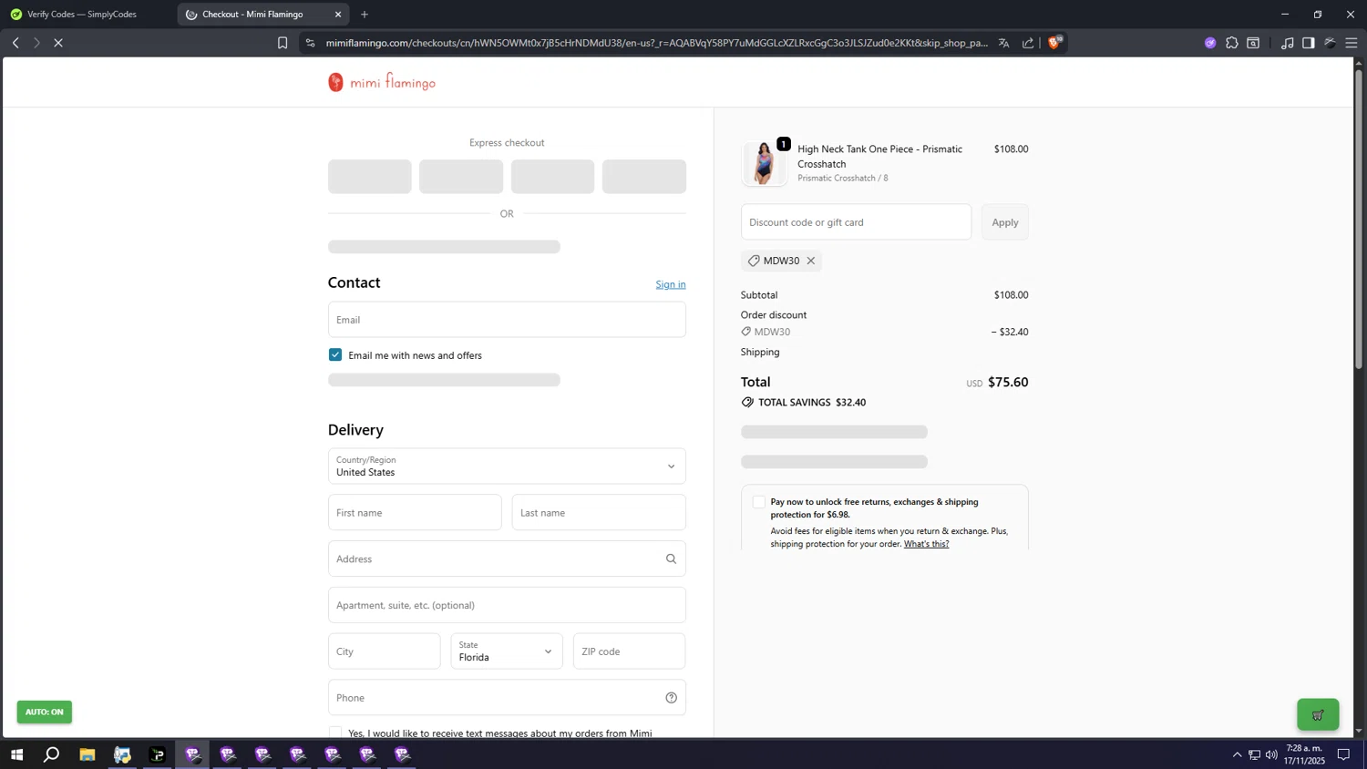This screenshot has width=1367, height=769.
Task: Stop the page from loading
Action: click(x=57, y=43)
